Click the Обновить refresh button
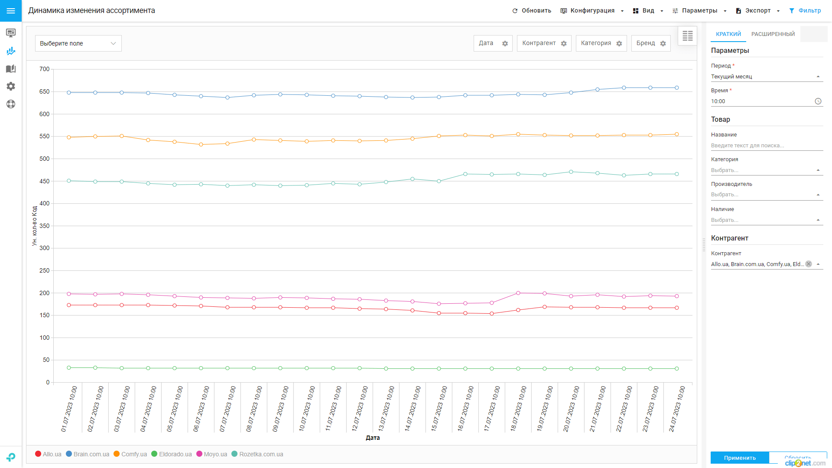This screenshot has width=832, height=468. [532, 11]
